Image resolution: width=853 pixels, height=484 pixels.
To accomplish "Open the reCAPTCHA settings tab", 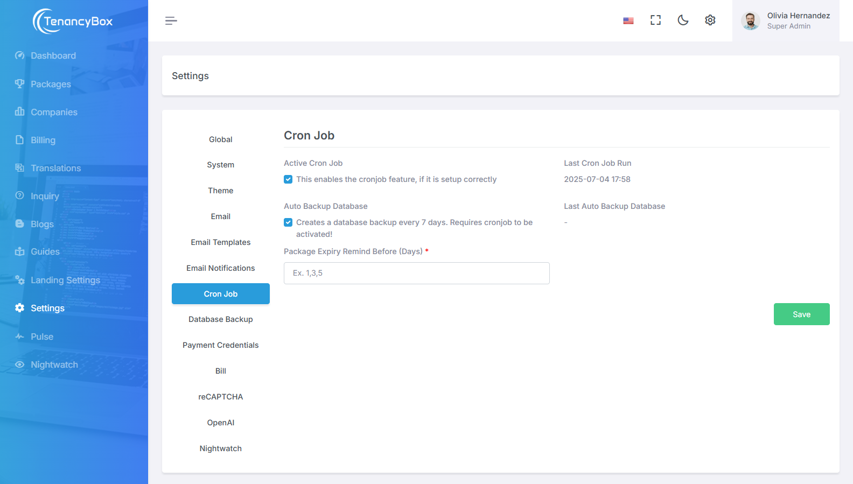I will tap(221, 397).
